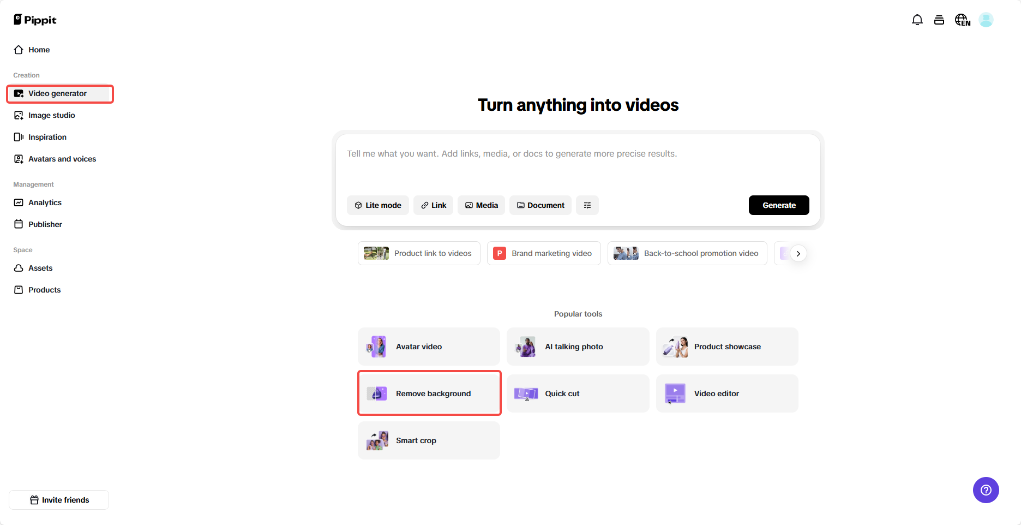The width and height of the screenshot is (1021, 525).
Task: Open notifications bell
Action: [x=917, y=20]
